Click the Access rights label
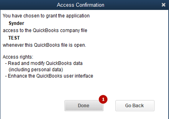This screenshot has width=169, height=119. tap(18, 57)
